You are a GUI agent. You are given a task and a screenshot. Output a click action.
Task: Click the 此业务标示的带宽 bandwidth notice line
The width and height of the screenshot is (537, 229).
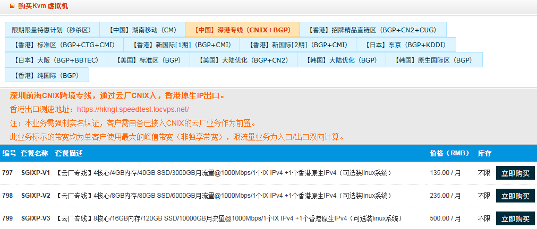coord(177,137)
